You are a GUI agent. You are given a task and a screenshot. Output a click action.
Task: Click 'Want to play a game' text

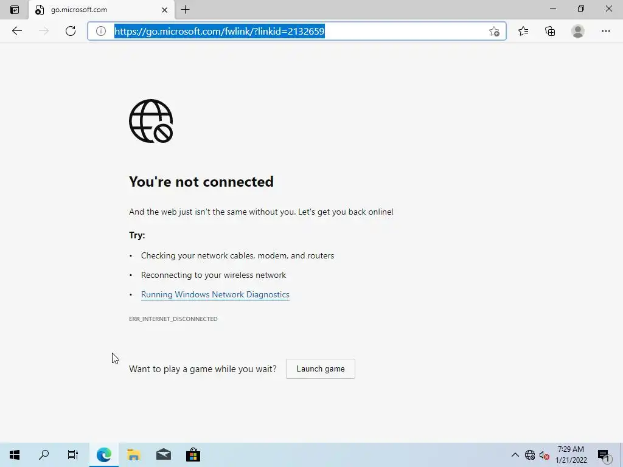coord(203,369)
